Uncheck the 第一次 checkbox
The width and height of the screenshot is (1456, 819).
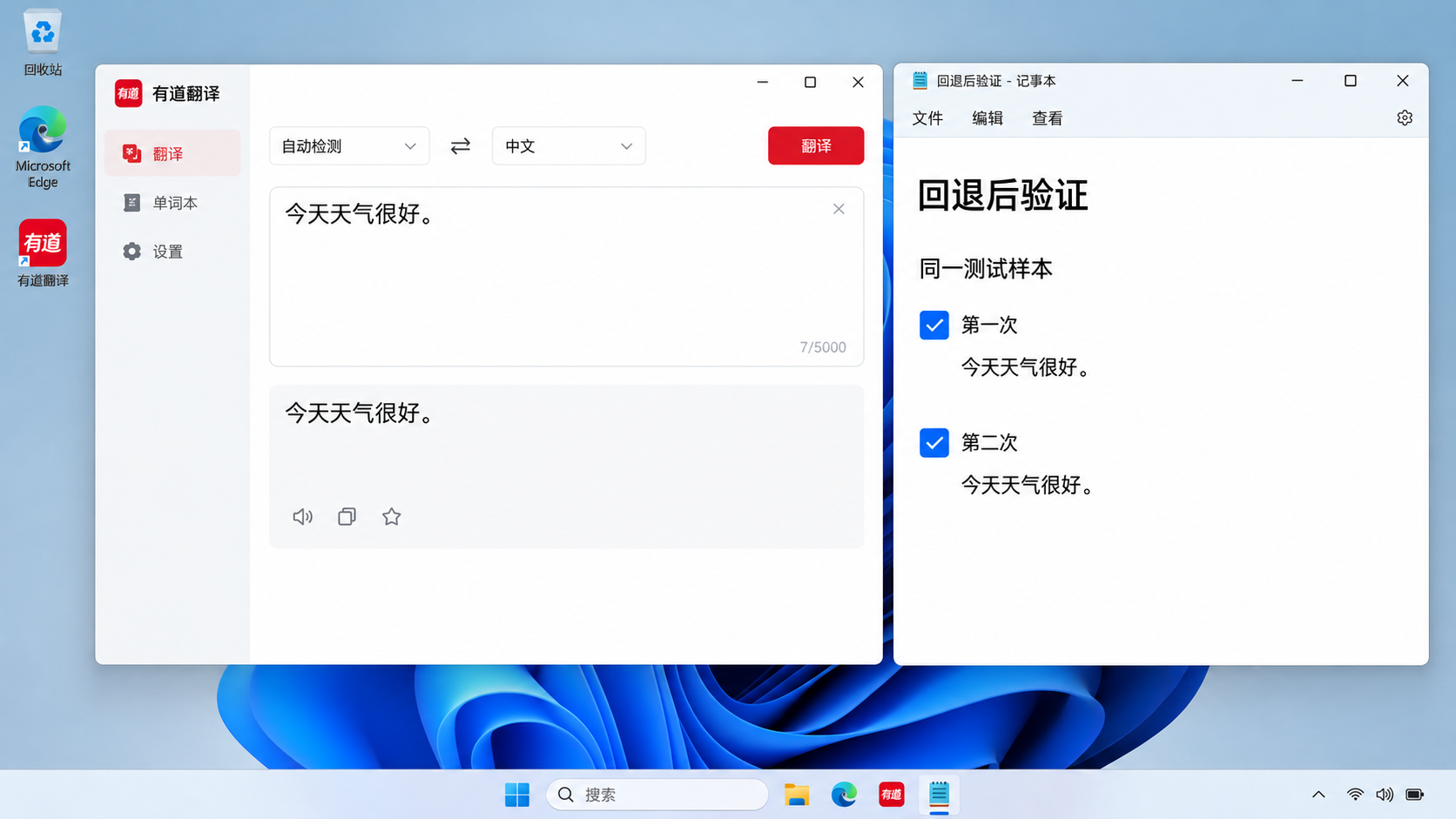(934, 326)
